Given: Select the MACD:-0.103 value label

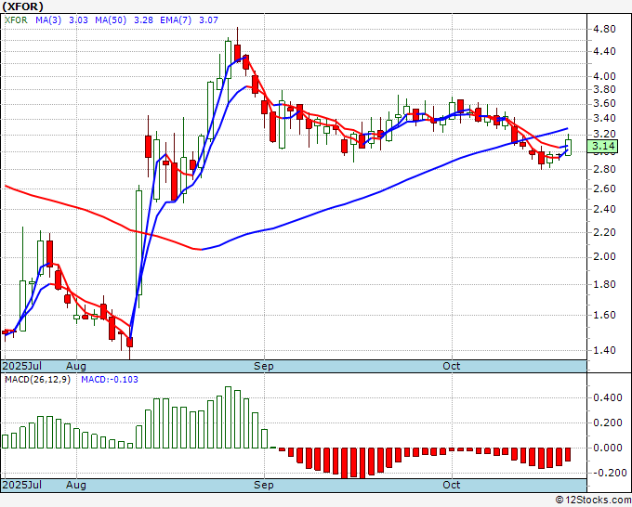Looking at the screenshot, I should click(x=109, y=380).
